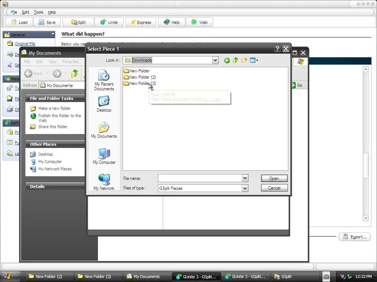Click the Express toolbar button
The image size is (377, 282).
point(141,22)
